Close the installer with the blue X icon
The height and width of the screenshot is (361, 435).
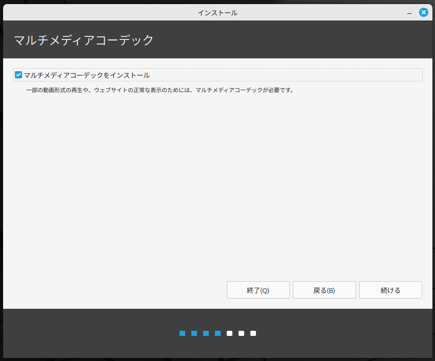[423, 12]
